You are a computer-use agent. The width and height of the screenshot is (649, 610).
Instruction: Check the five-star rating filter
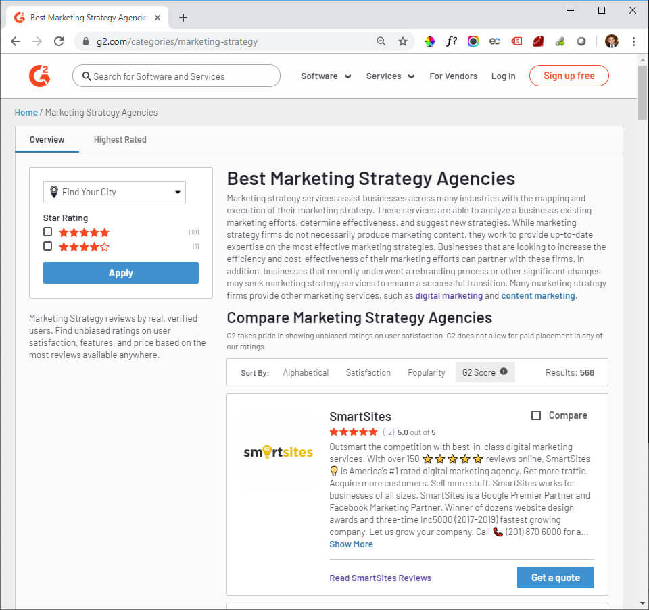tap(47, 232)
